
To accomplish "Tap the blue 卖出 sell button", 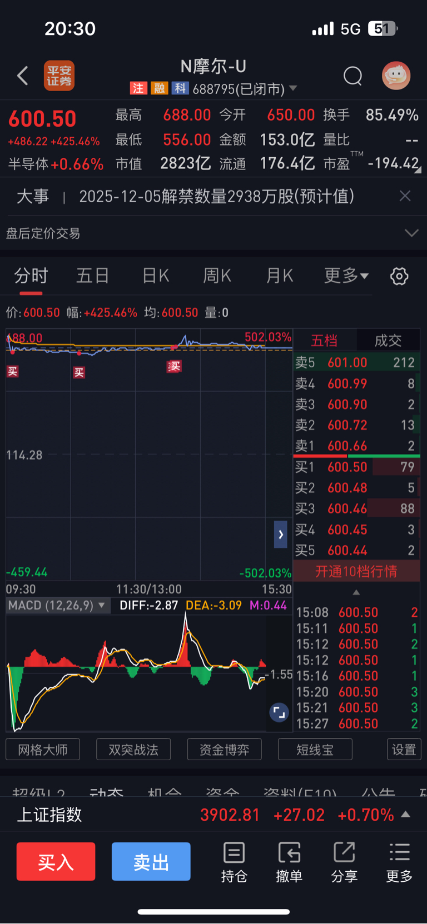I will [x=151, y=862].
